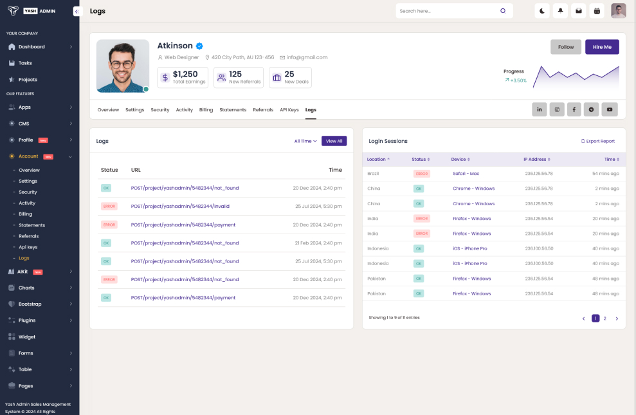The image size is (636, 415).
Task: Open the LinkedIn social button
Action: point(539,109)
